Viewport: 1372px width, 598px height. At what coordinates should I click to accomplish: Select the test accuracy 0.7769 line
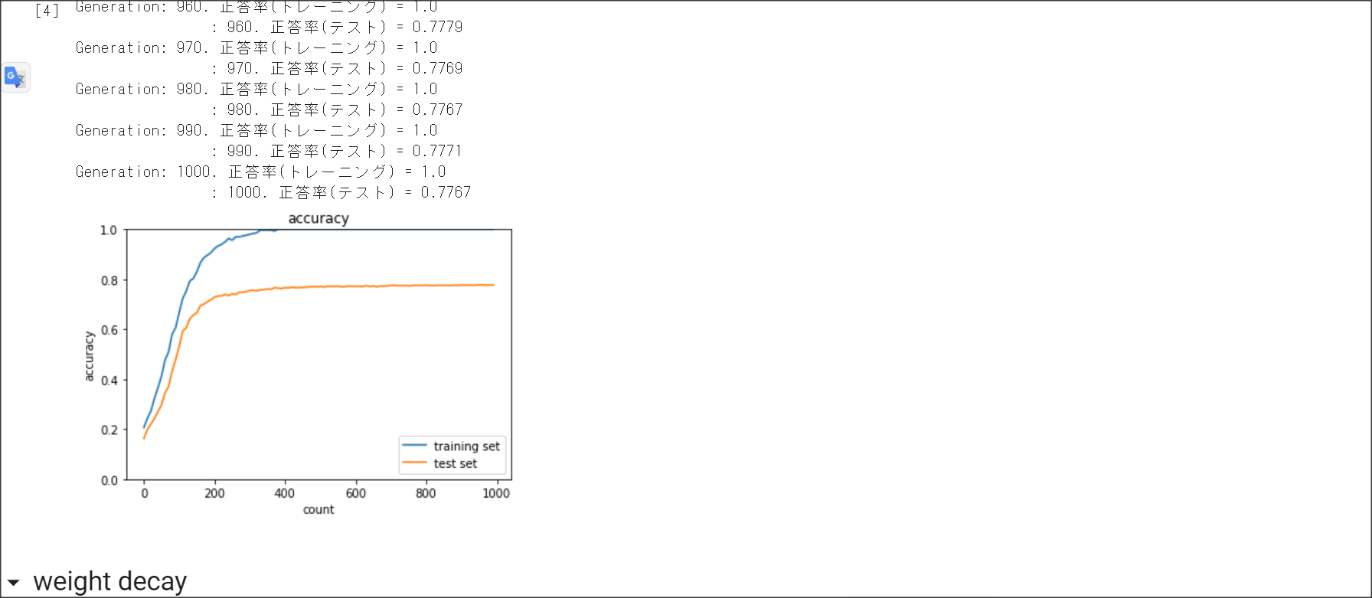coord(337,68)
